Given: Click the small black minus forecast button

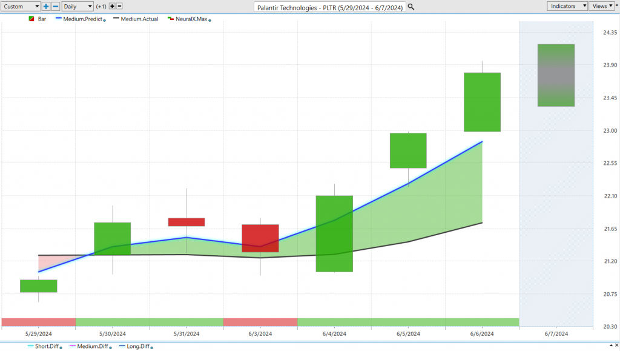Looking at the screenshot, I should pos(119,6).
